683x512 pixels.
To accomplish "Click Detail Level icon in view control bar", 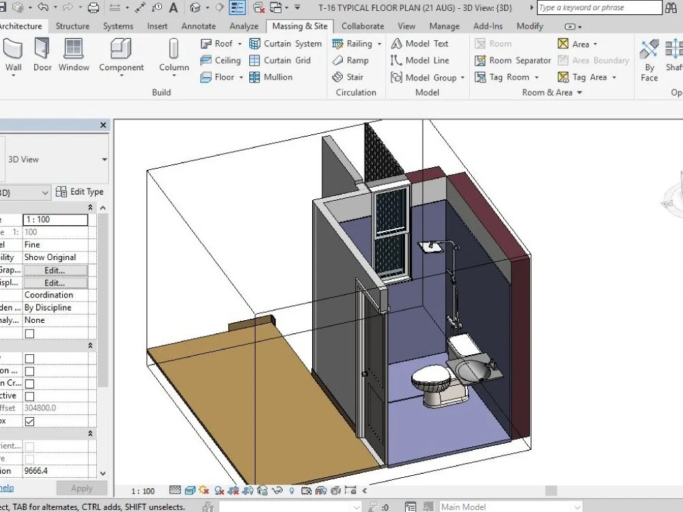I will pos(175,490).
